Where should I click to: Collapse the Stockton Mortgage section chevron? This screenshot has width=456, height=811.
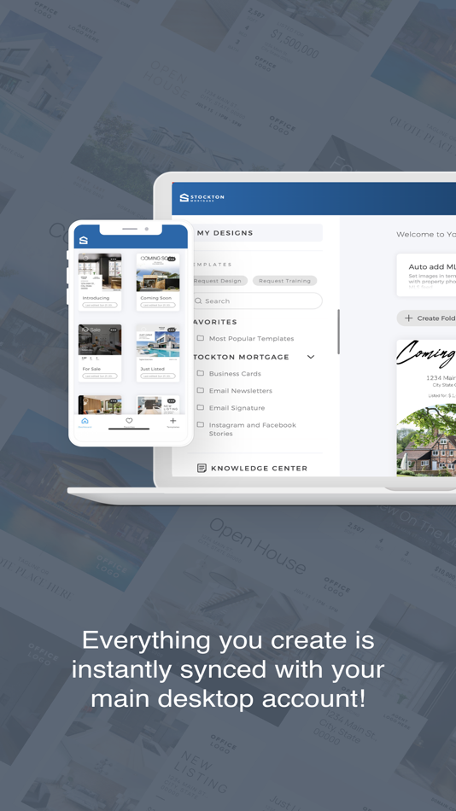[311, 357]
